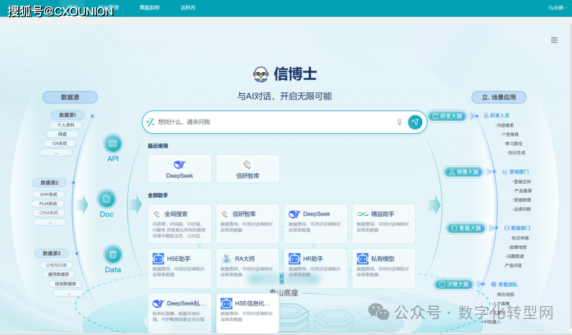Open the 精益助手 assistant card

tap(383, 224)
